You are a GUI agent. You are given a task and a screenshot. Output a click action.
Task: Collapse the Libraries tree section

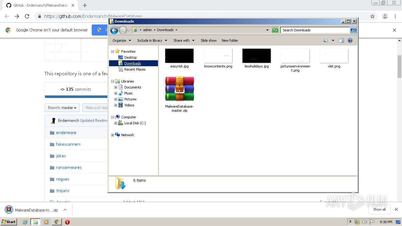pyautogui.click(x=112, y=81)
